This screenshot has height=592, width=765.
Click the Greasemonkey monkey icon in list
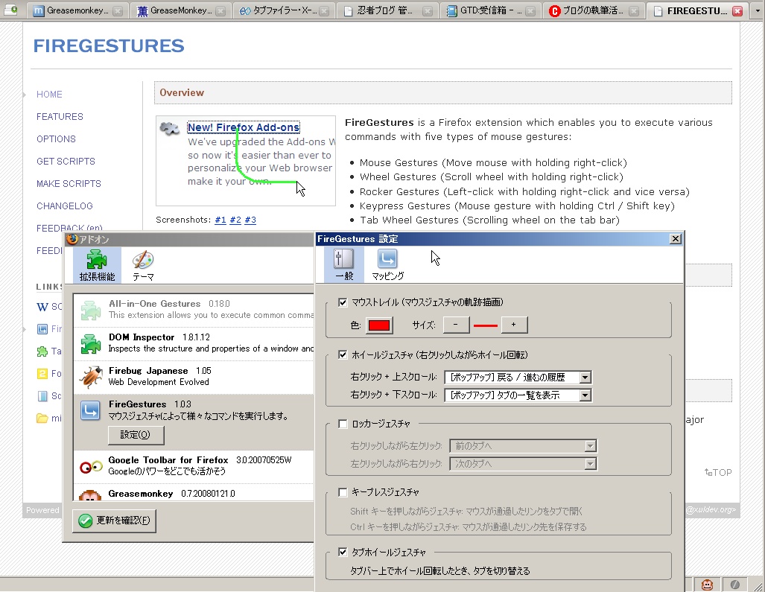pos(90,495)
